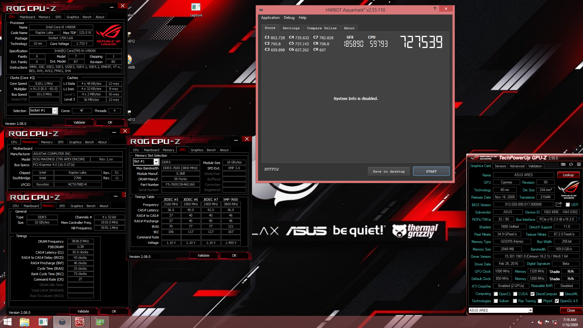Click the third taskbar window-list icon
The image size is (583, 328).
click(x=43, y=322)
